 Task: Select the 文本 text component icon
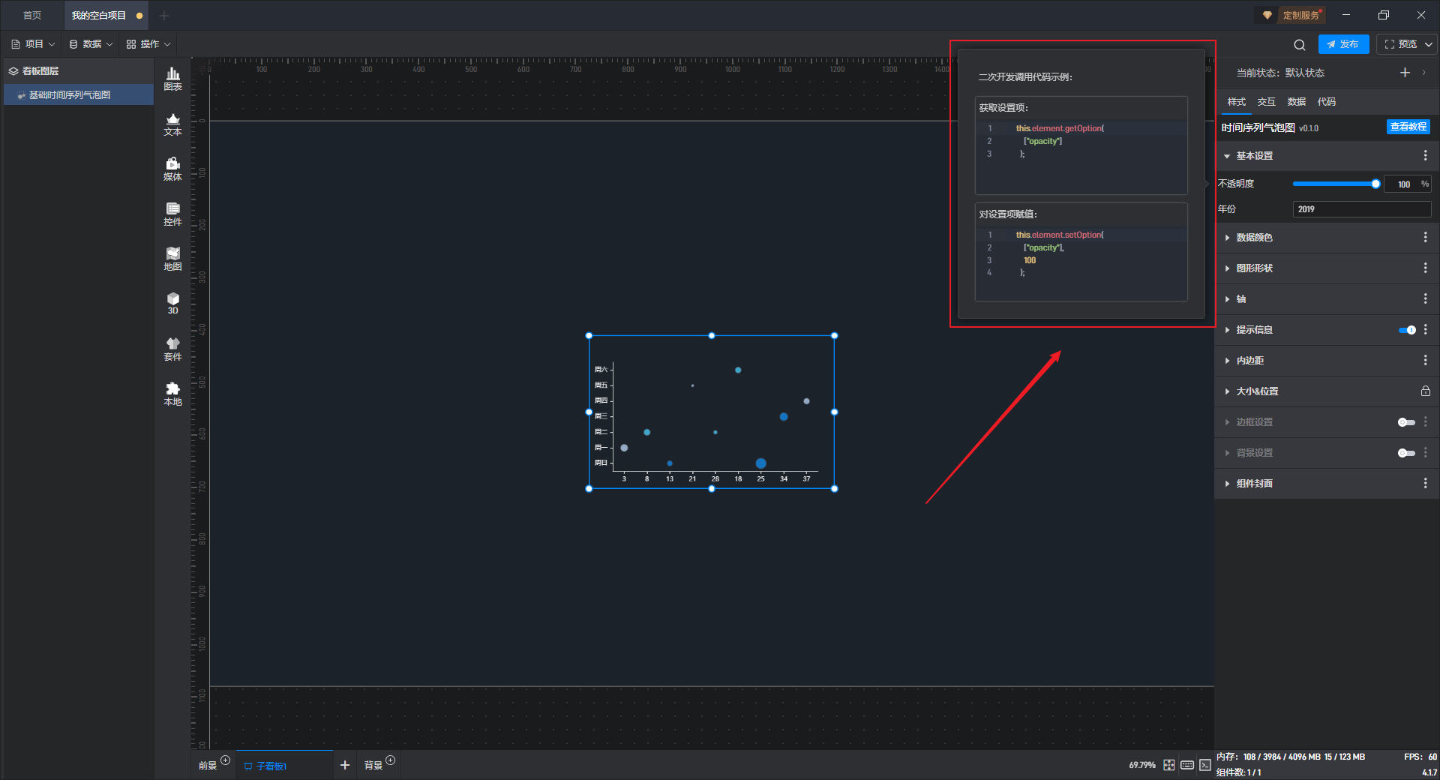(x=172, y=124)
